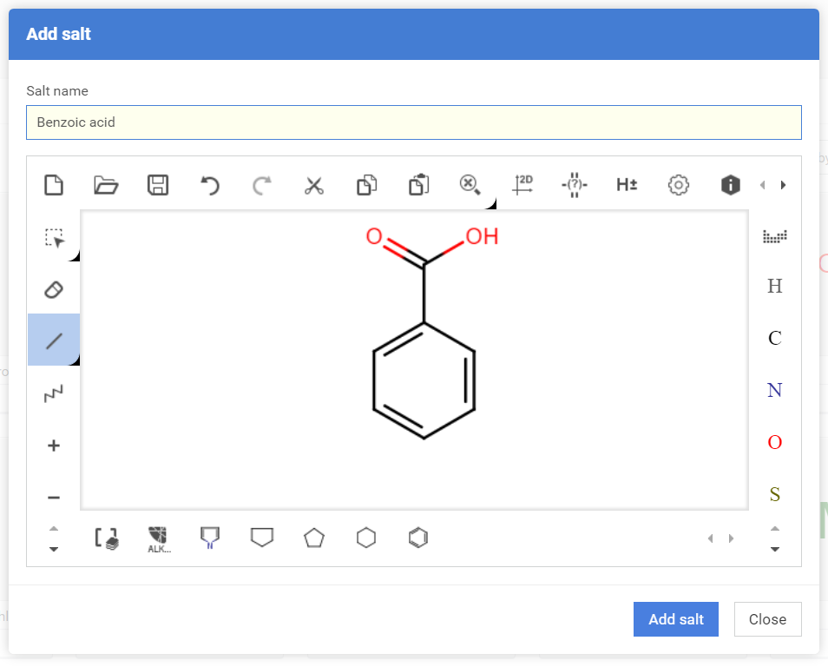Click the clean up 2D layout icon

click(522, 185)
